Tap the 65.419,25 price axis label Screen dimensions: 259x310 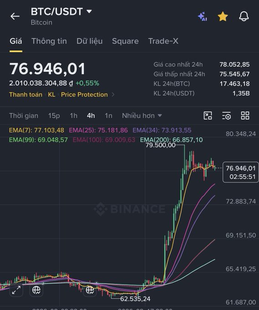pos(241,269)
